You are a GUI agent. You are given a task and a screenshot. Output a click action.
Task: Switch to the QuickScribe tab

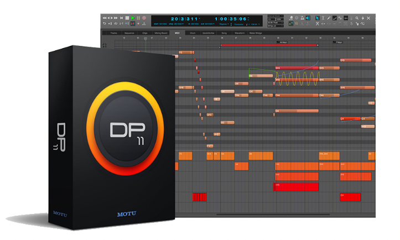pos(208,33)
